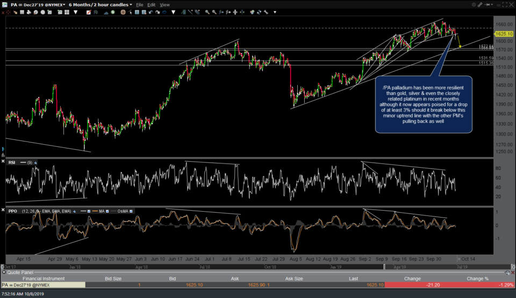
Task: Open the File menu
Action: [x=140, y=4]
